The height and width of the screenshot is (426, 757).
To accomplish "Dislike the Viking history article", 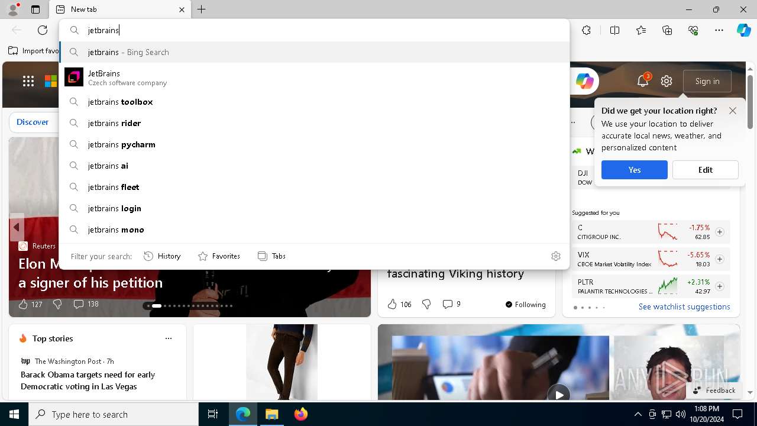I will click(426, 304).
